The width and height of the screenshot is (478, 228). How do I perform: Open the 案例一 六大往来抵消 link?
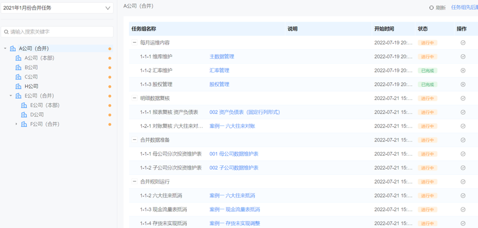[x=232, y=195]
